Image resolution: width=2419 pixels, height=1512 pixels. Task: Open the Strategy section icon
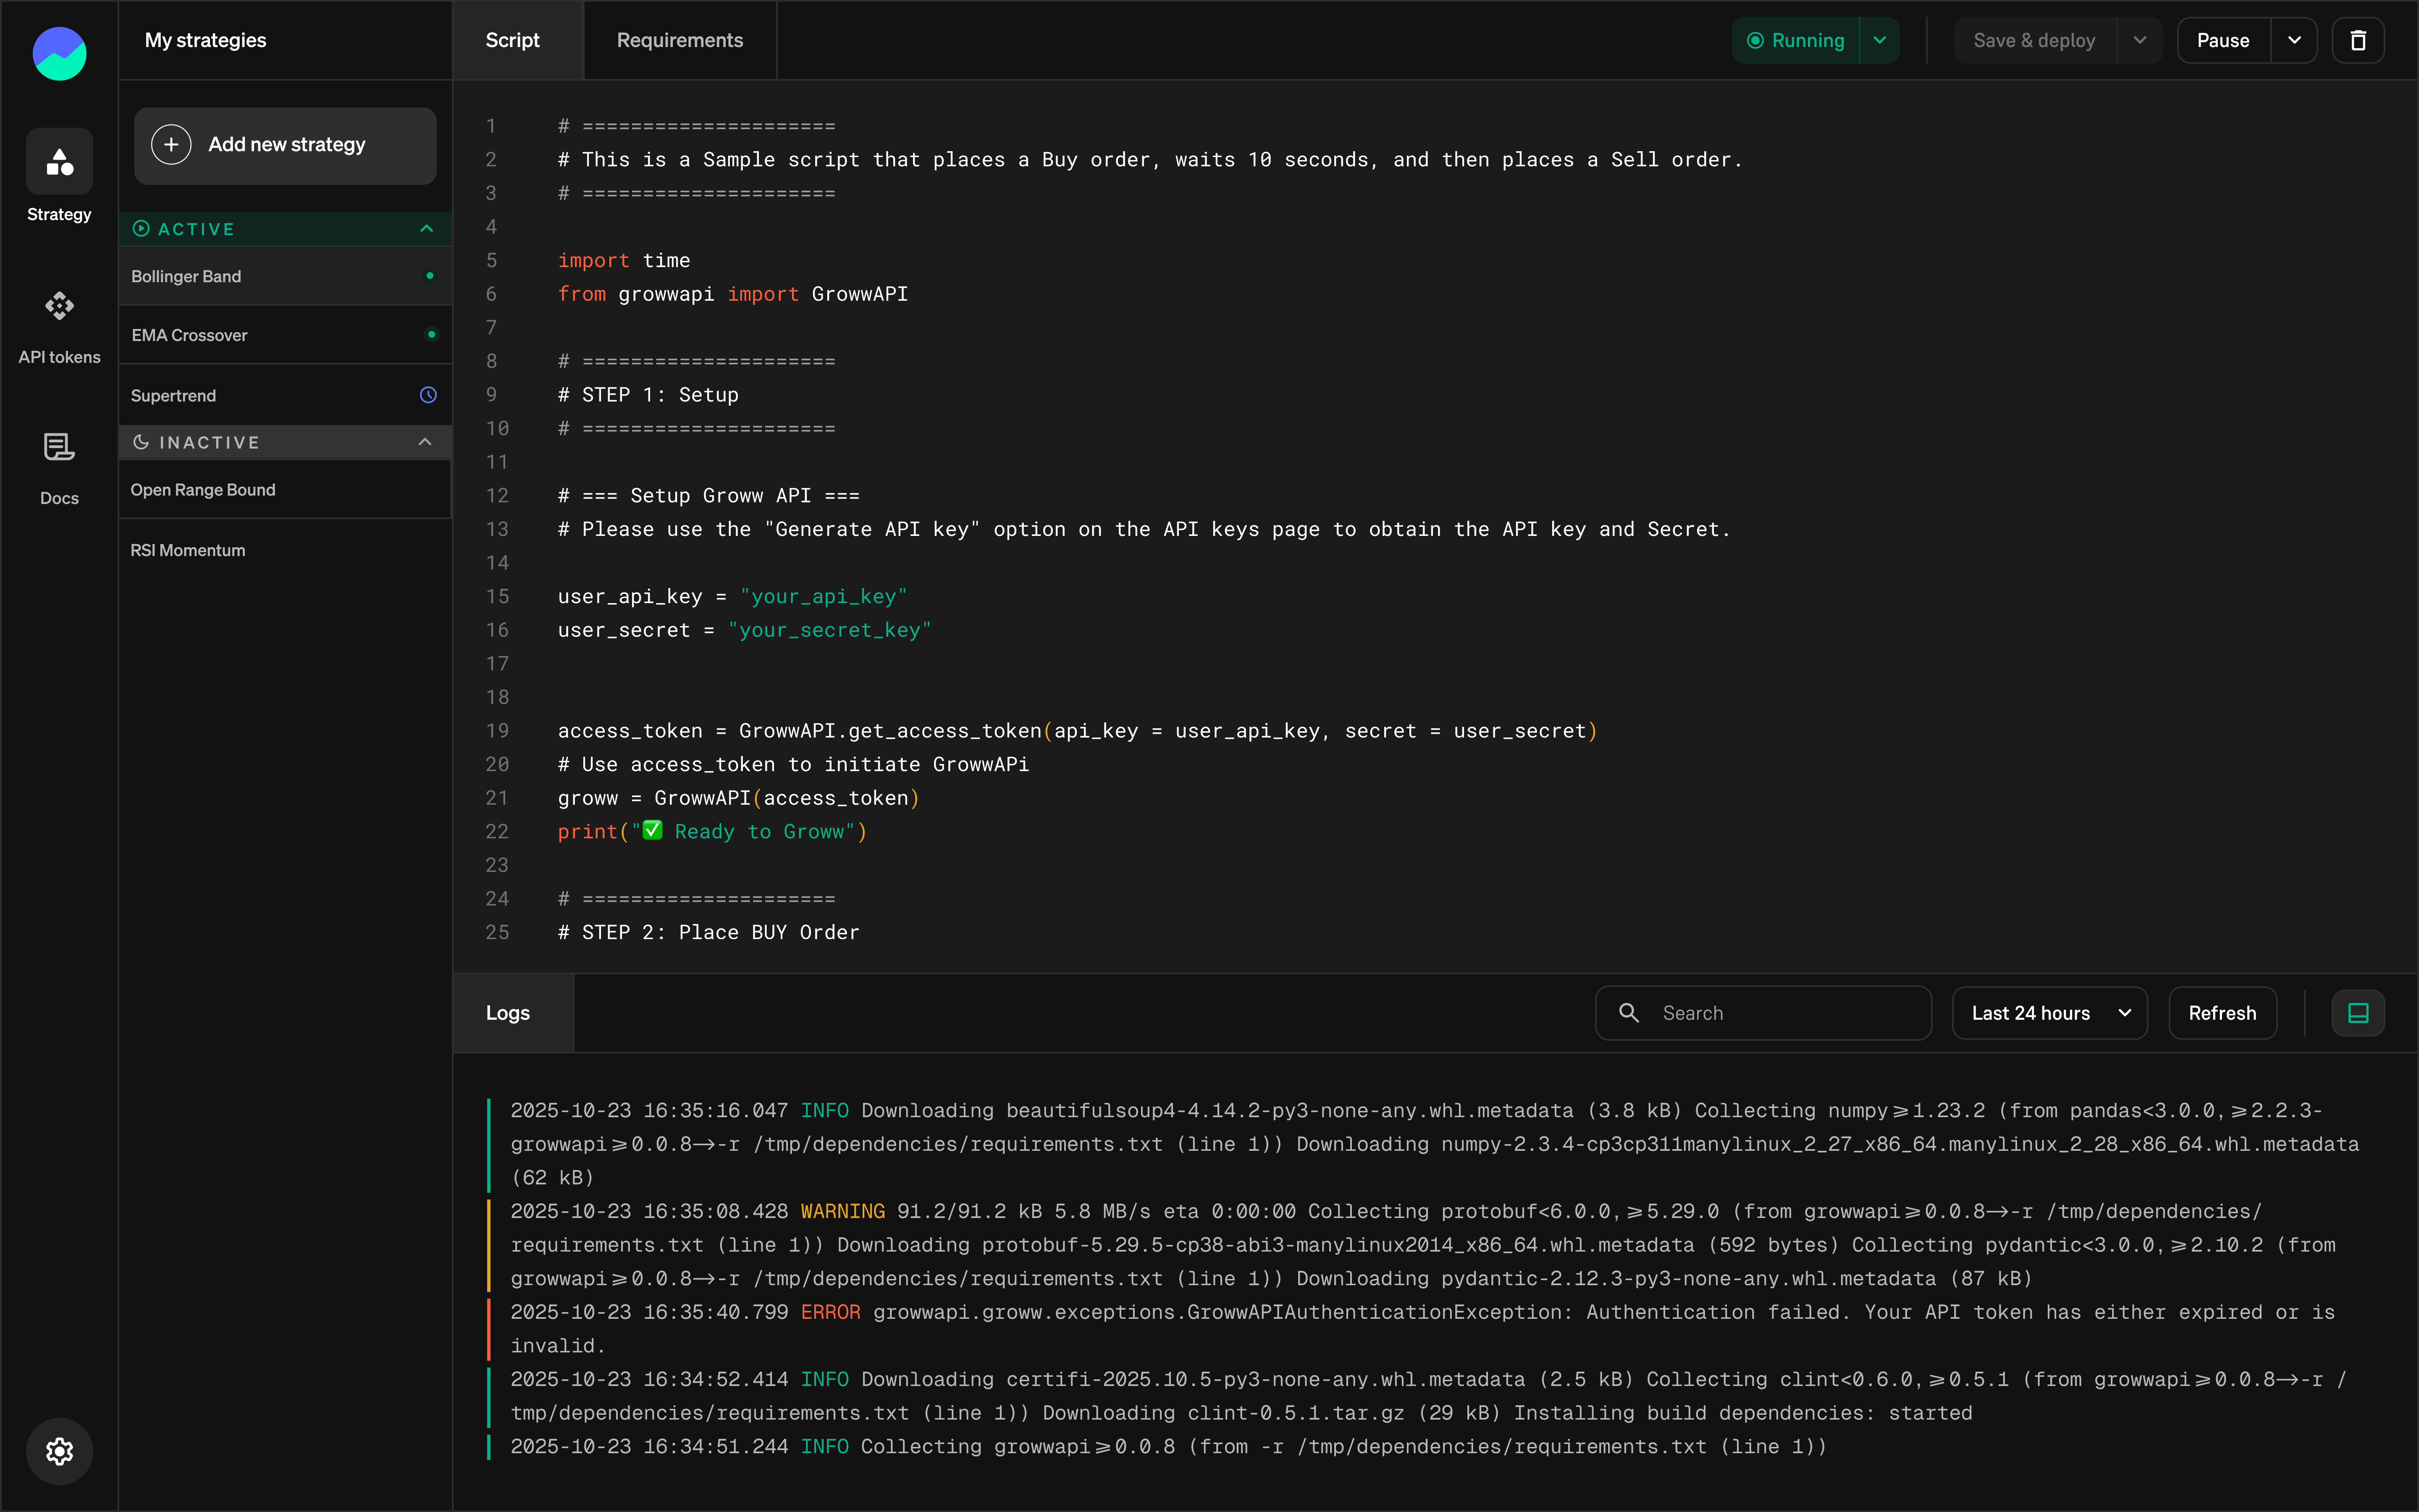[x=59, y=161]
